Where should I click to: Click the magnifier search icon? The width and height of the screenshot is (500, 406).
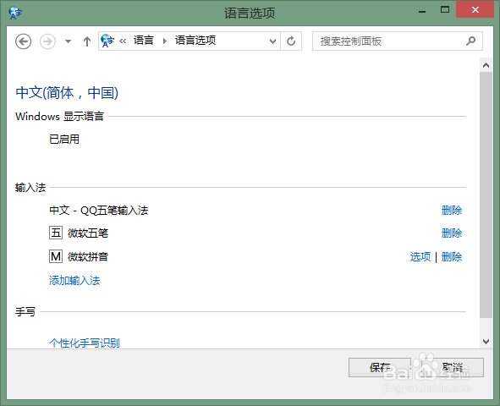click(470, 41)
